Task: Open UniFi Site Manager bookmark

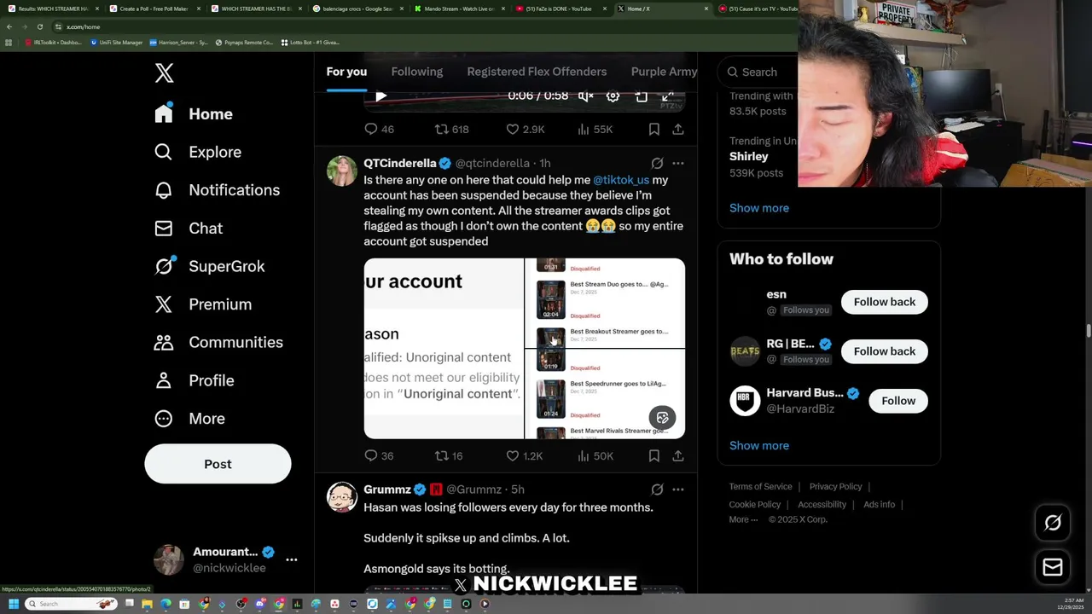Action: click(x=115, y=42)
